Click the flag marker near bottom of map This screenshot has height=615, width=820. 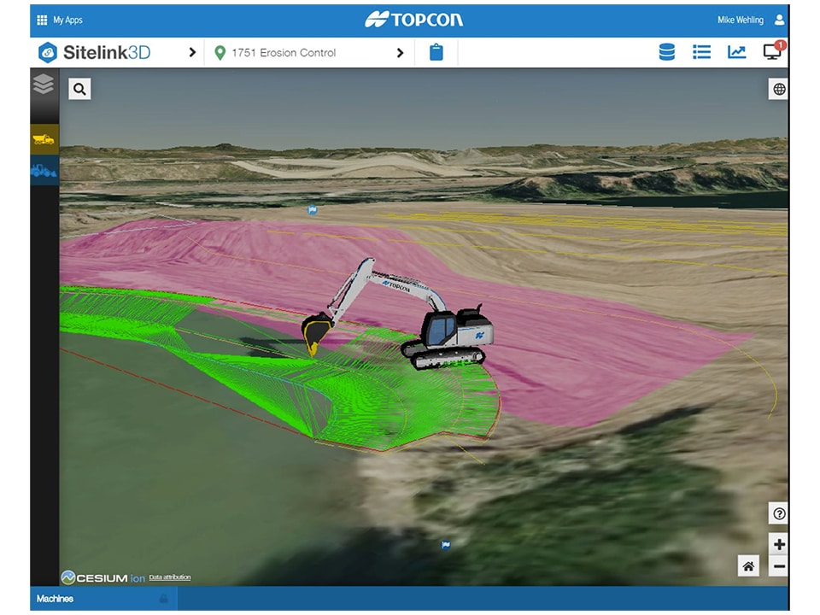point(446,545)
